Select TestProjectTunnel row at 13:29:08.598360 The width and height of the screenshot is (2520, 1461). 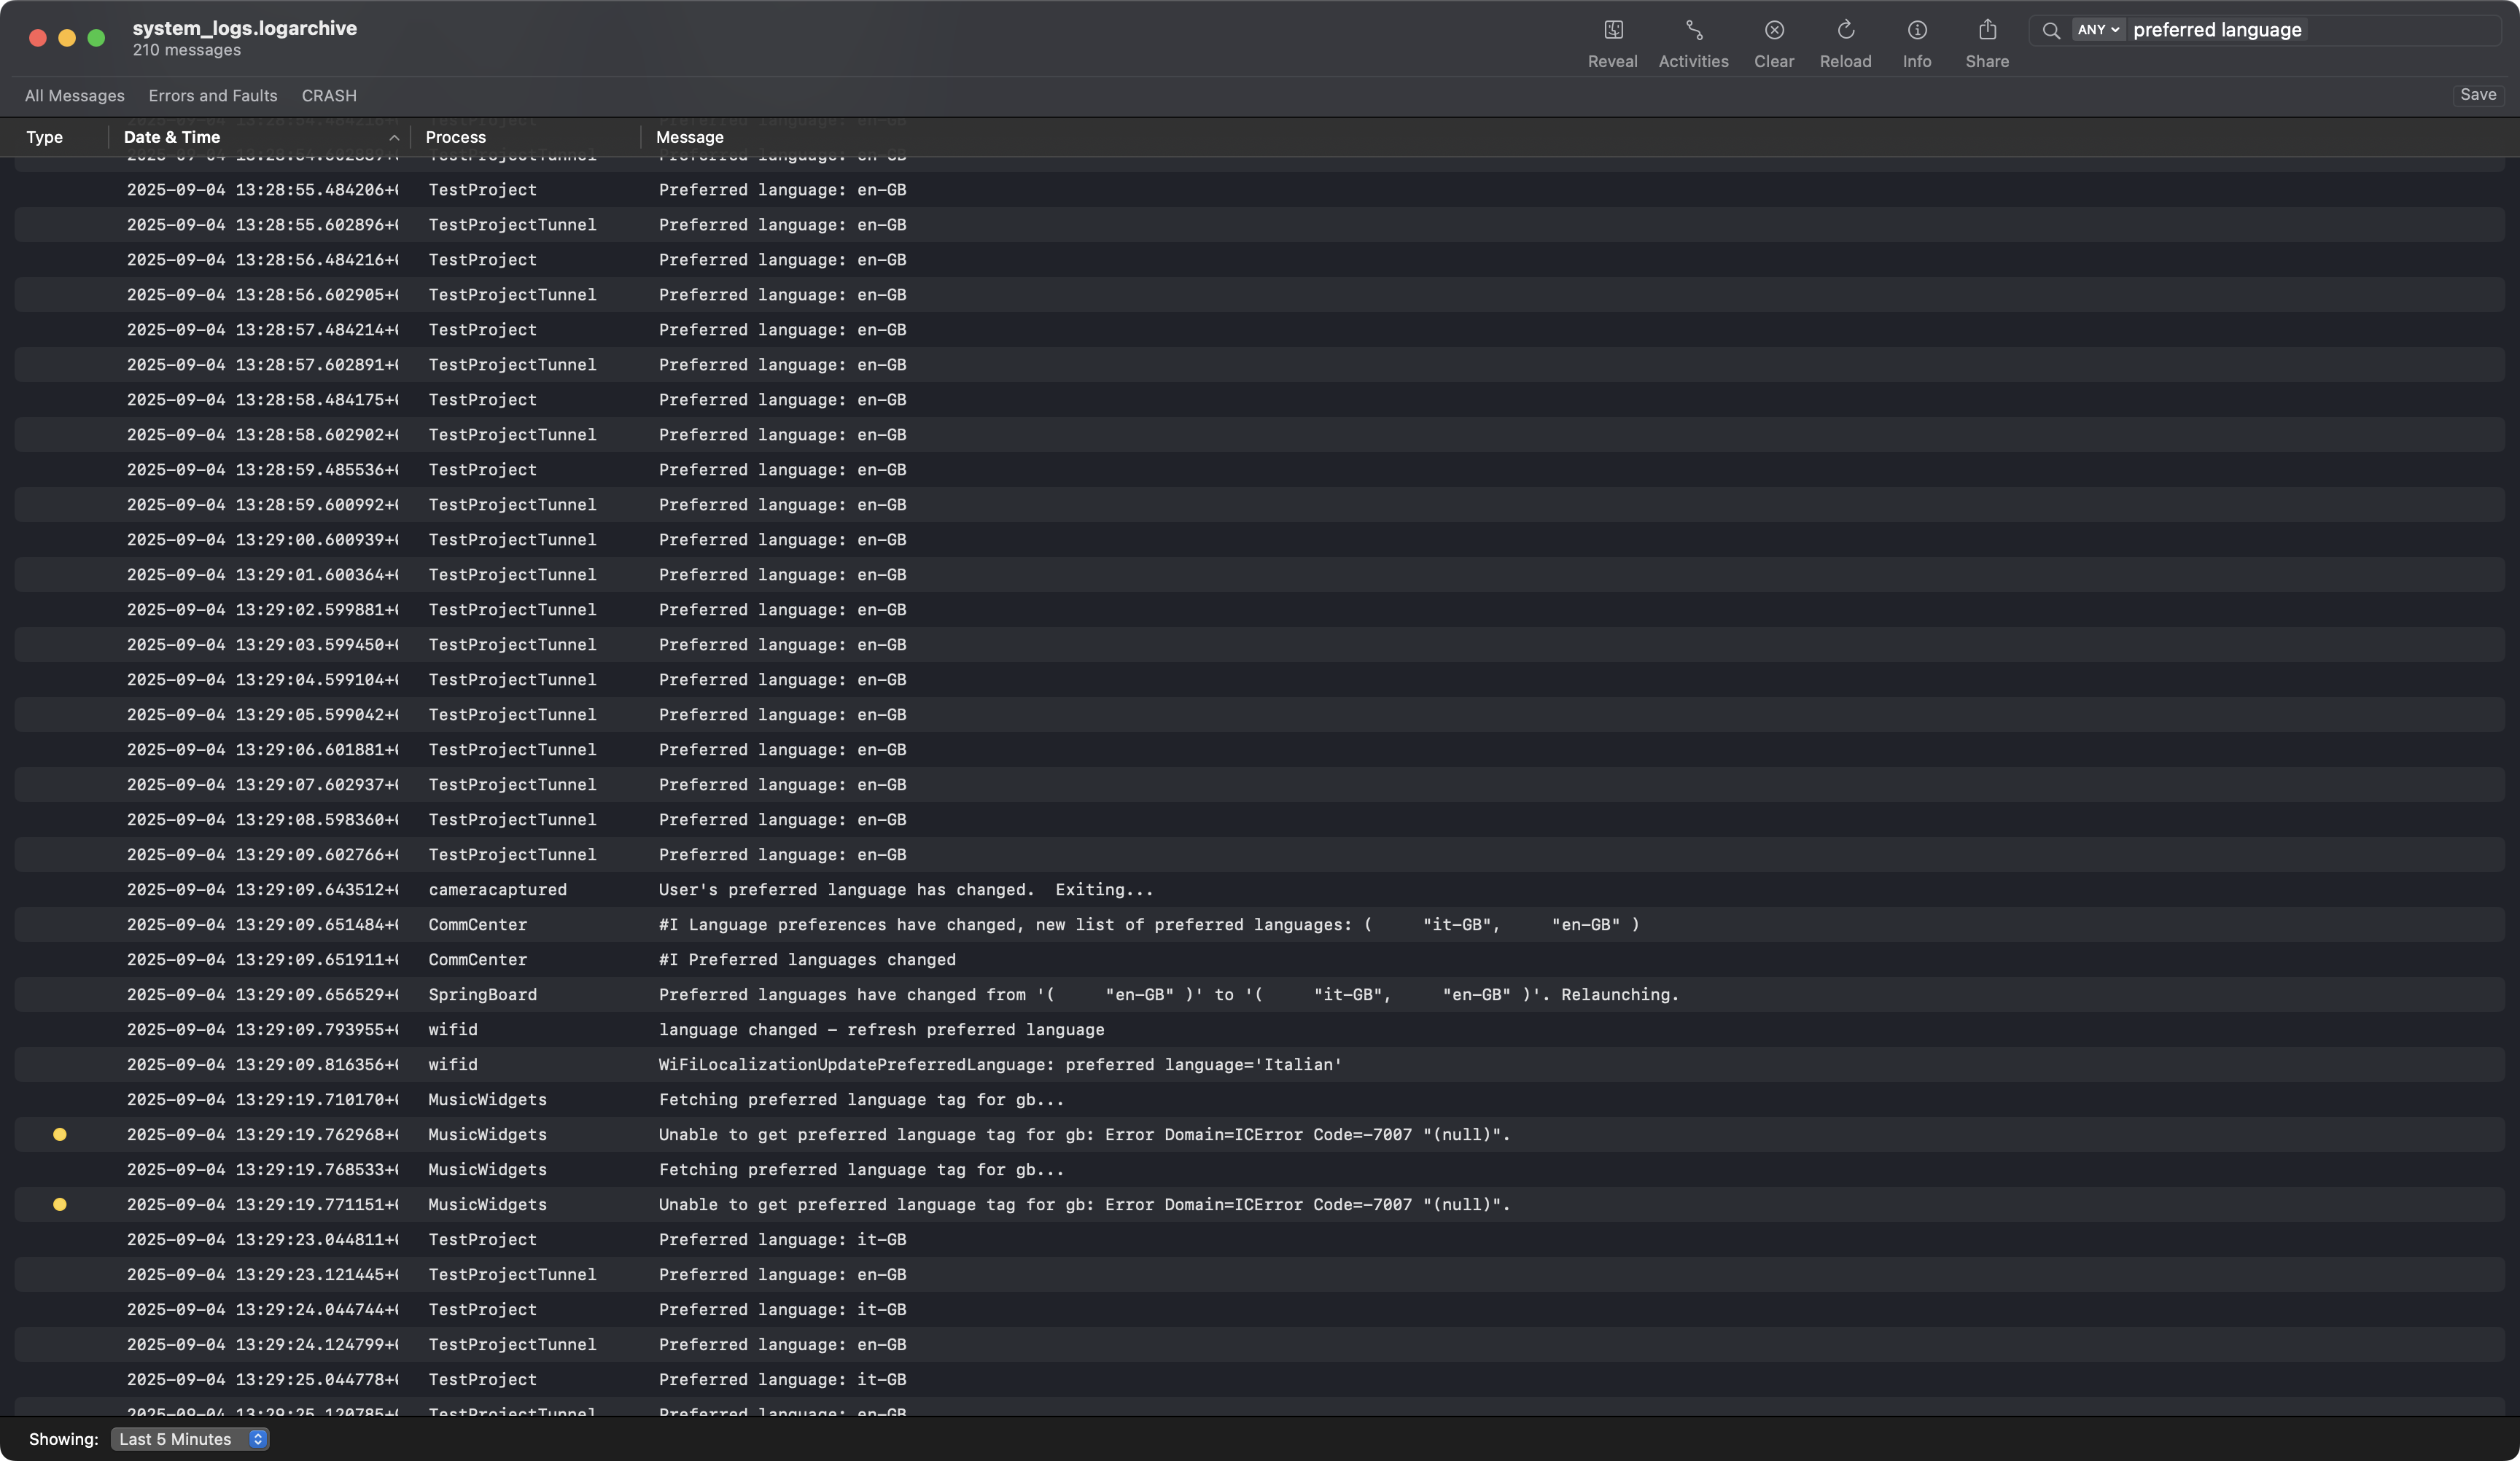click(1259, 819)
